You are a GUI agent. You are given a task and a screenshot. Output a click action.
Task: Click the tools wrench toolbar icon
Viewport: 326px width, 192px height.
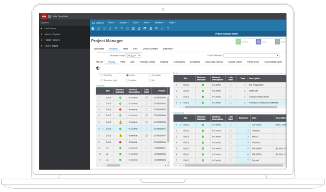point(156,29)
